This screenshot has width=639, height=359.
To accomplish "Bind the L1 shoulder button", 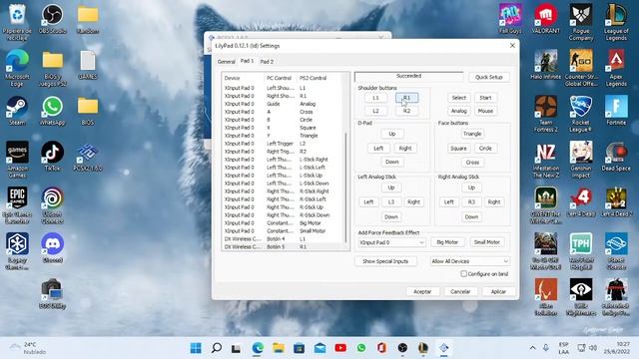I will [375, 98].
